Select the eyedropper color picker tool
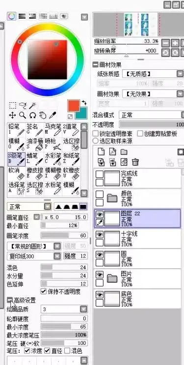 [x=53, y=115]
